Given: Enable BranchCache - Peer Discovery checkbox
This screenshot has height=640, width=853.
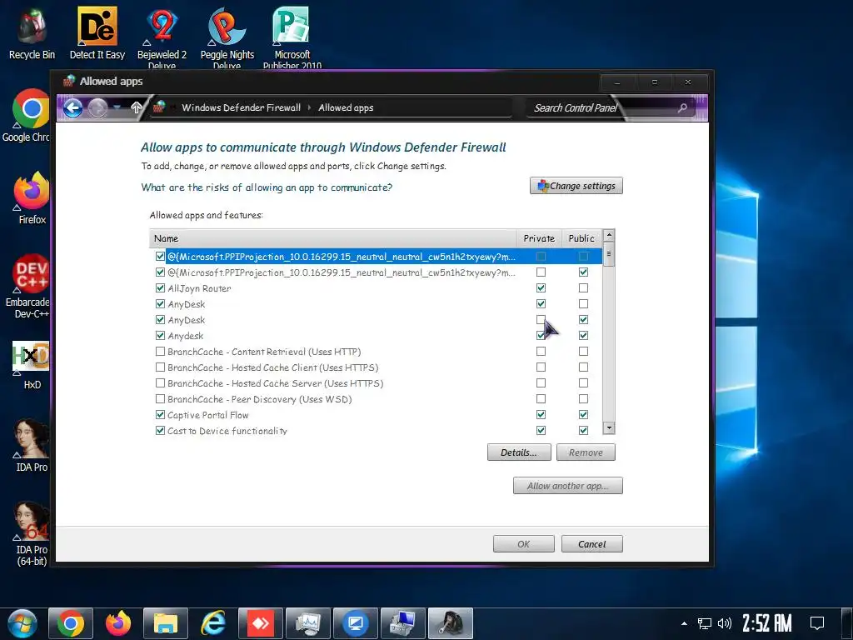Looking at the screenshot, I should coord(160,399).
